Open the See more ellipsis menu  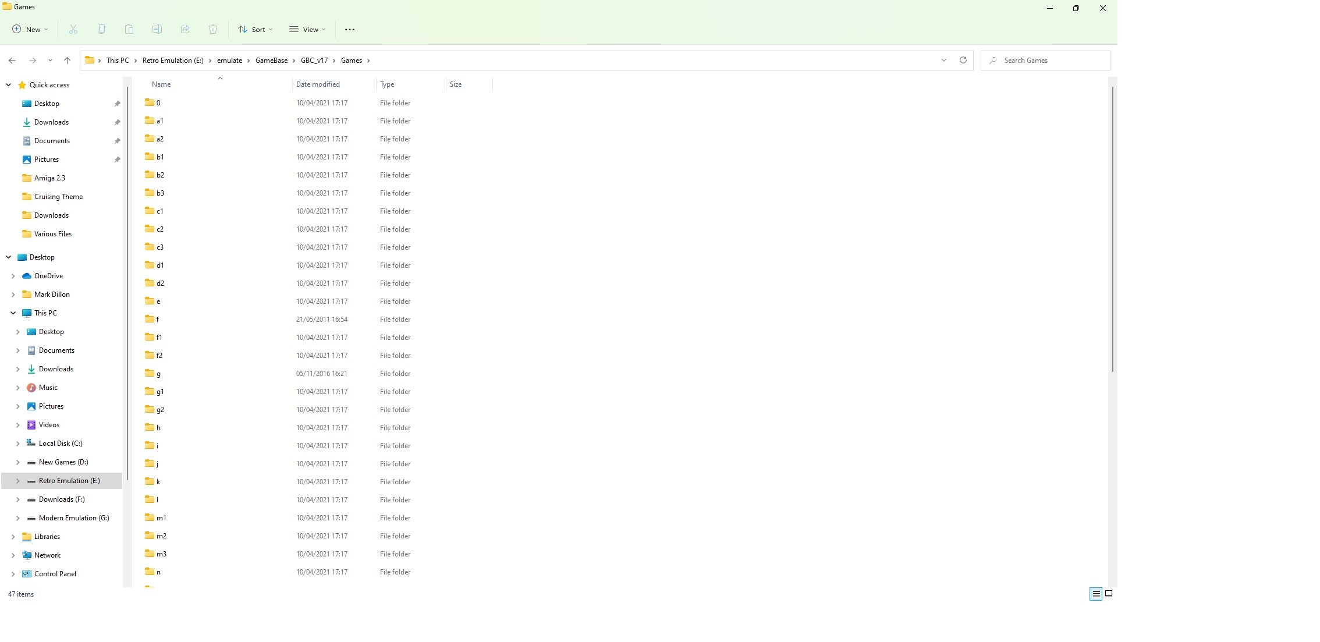click(350, 29)
